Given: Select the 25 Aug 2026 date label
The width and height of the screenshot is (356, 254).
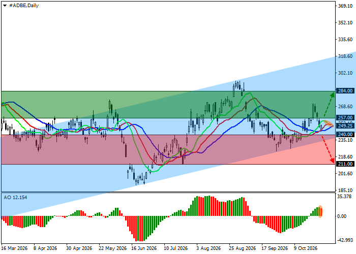Looking at the screenshot, I should point(242,248).
